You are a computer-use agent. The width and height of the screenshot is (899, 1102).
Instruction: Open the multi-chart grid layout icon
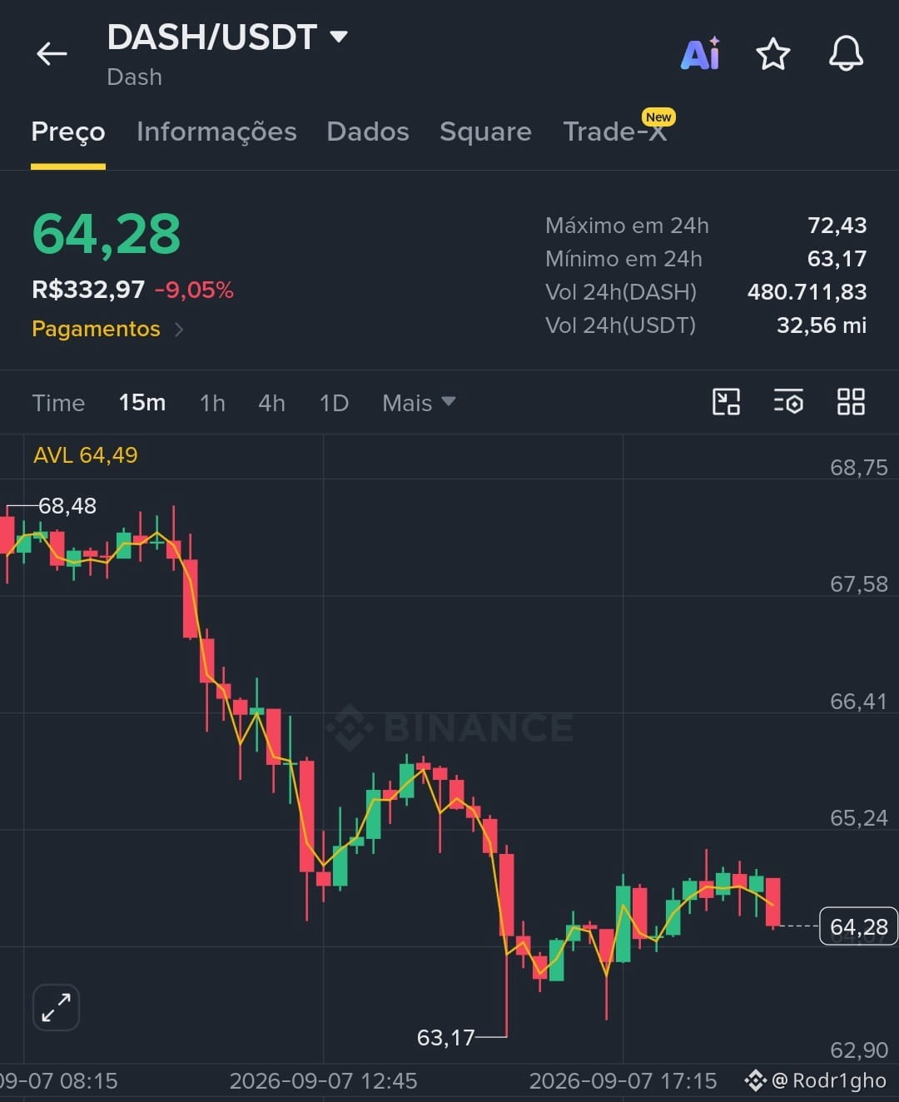tap(851, 402)
